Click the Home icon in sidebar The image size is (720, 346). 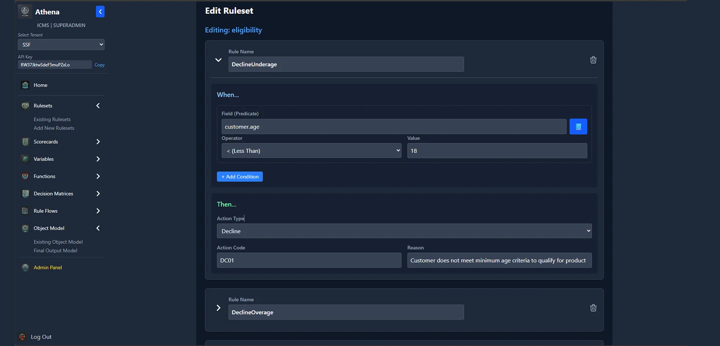pyautogui.click(x=25, y=85)
